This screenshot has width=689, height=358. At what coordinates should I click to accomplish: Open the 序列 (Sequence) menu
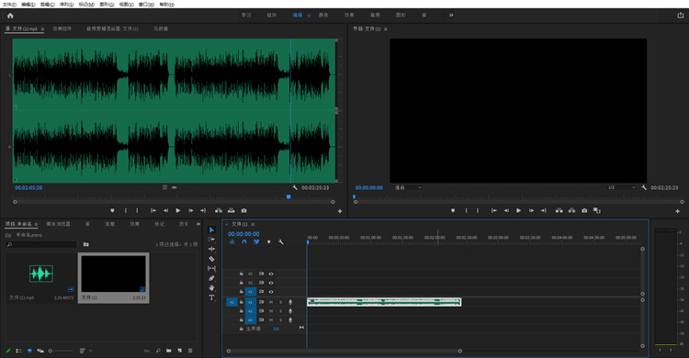(66, 5)
